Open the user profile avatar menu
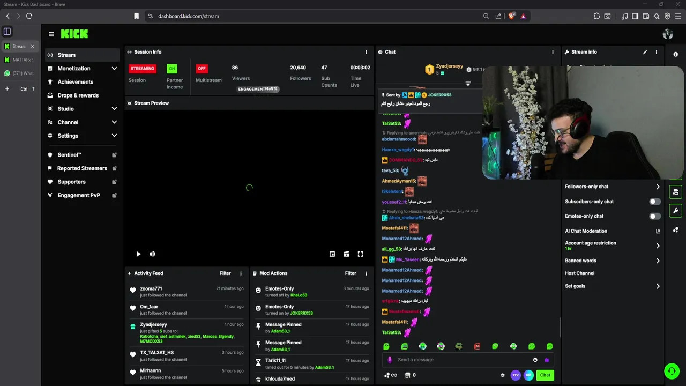The image size is (686, 386). (668, 34)
